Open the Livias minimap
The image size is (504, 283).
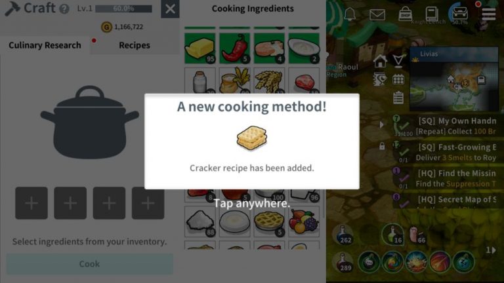click(x=454, y=79)
